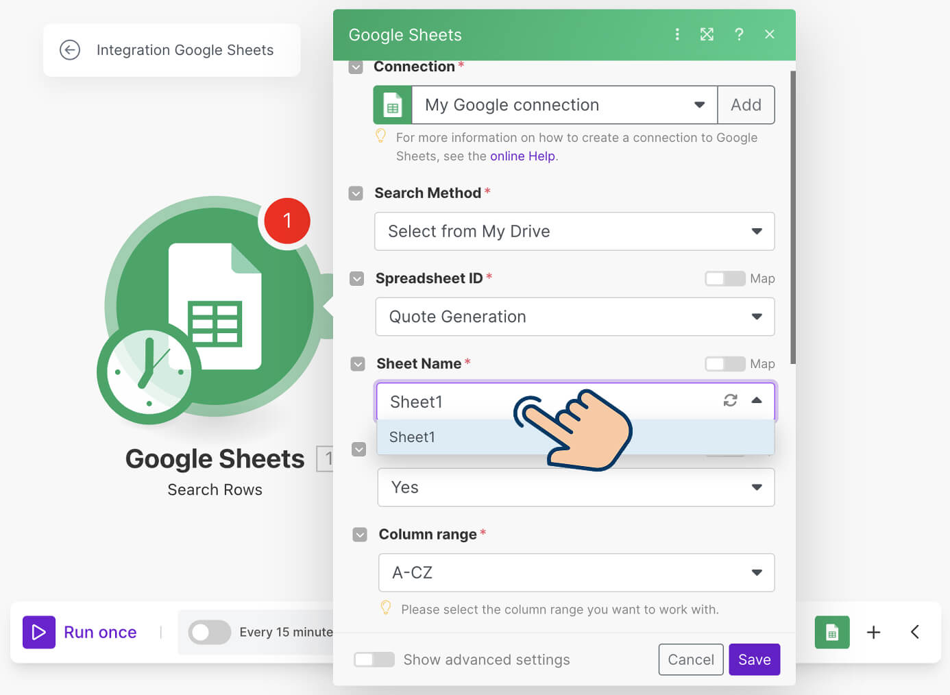The height and width of the screenshot is (695, 950).
Task: Enable Show advanced settings
Action: [374, 659]
